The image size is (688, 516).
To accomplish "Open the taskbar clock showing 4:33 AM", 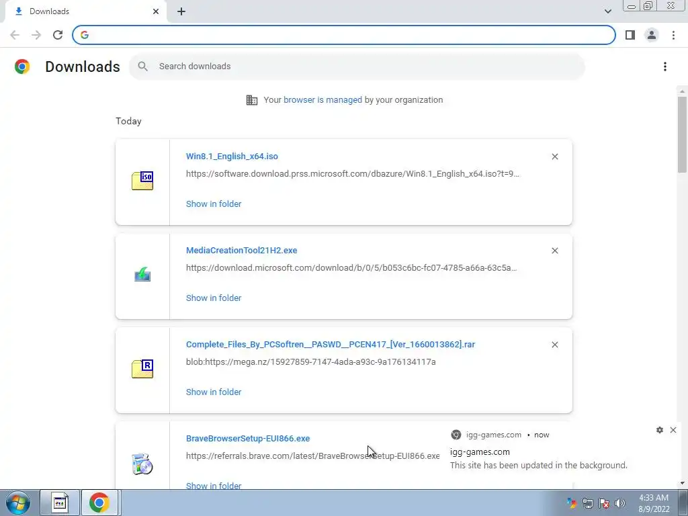I will pos(653,503).
